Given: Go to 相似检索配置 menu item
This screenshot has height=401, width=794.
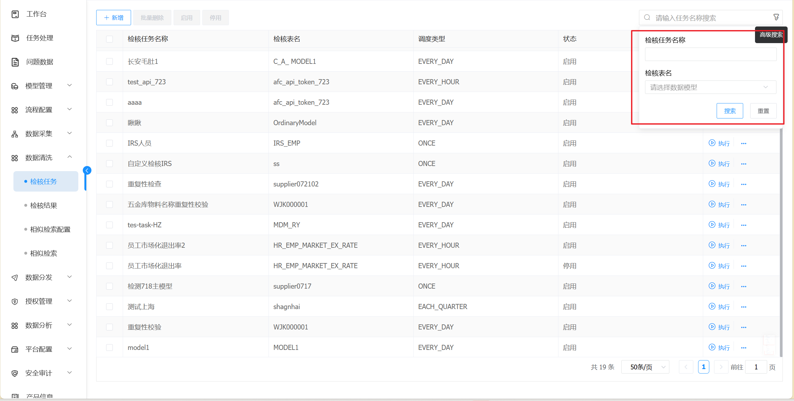Looking at the screenshot, I should pos(50,229).
